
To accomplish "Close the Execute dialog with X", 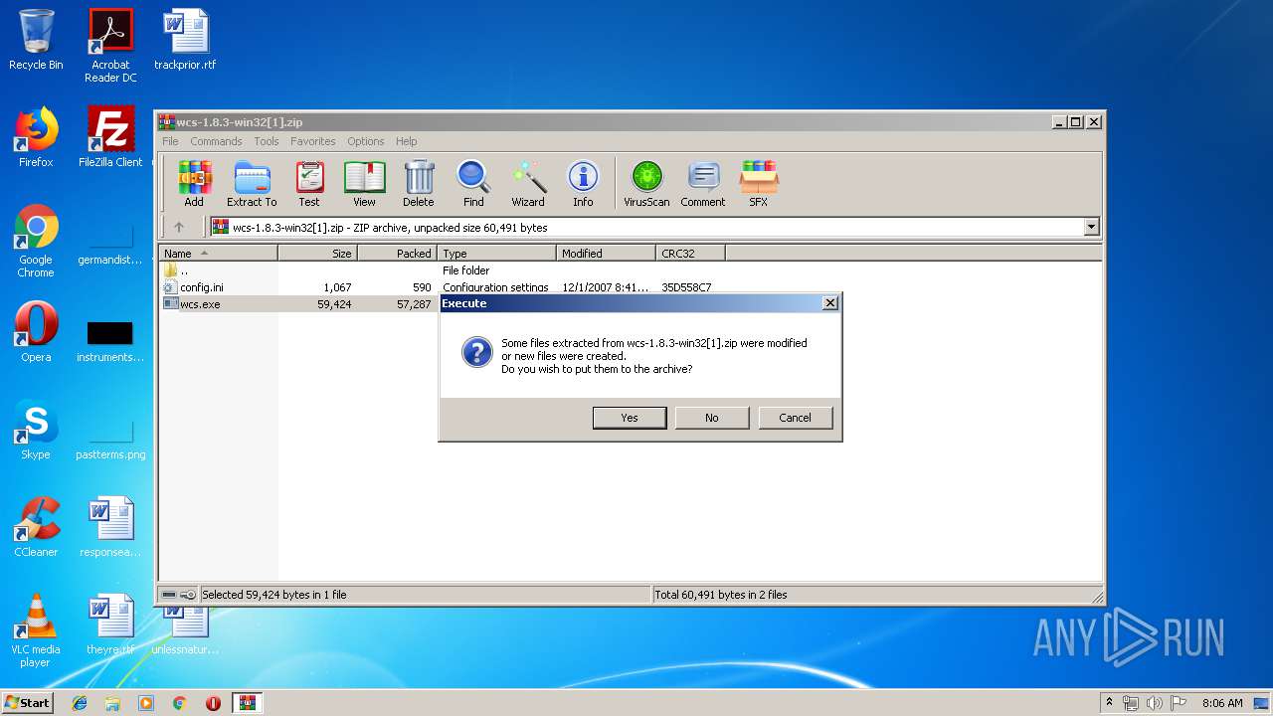I will [830, 303].
